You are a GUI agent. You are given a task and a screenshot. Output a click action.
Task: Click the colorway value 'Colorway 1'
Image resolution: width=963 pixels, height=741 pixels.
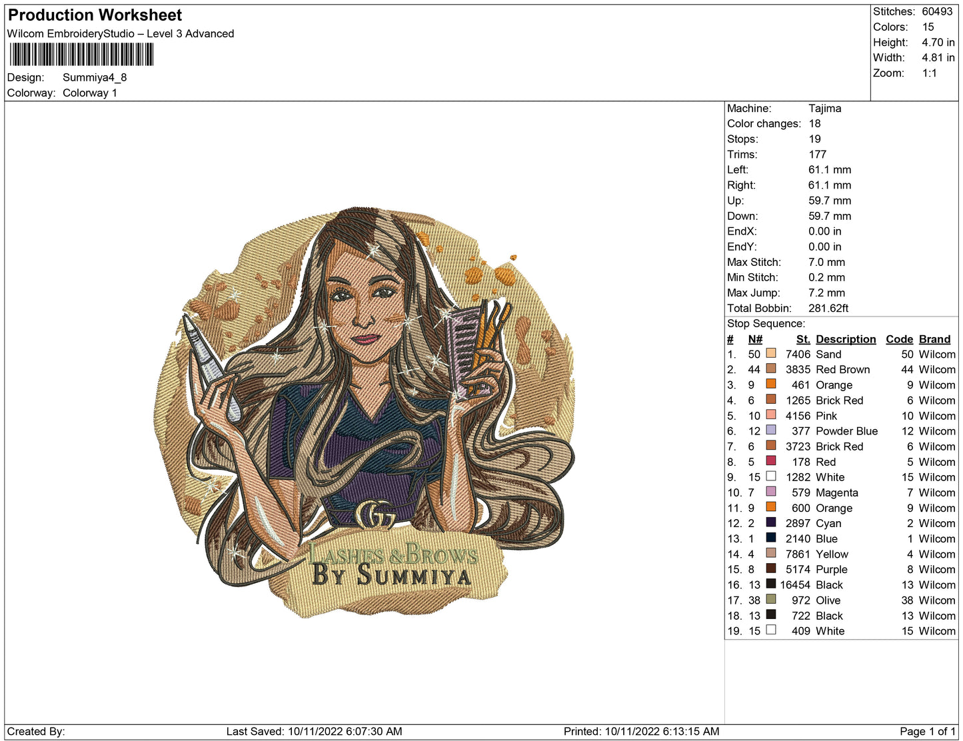90,93
